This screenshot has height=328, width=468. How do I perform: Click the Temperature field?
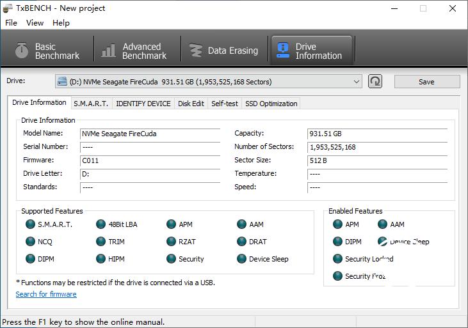point(377,174)
